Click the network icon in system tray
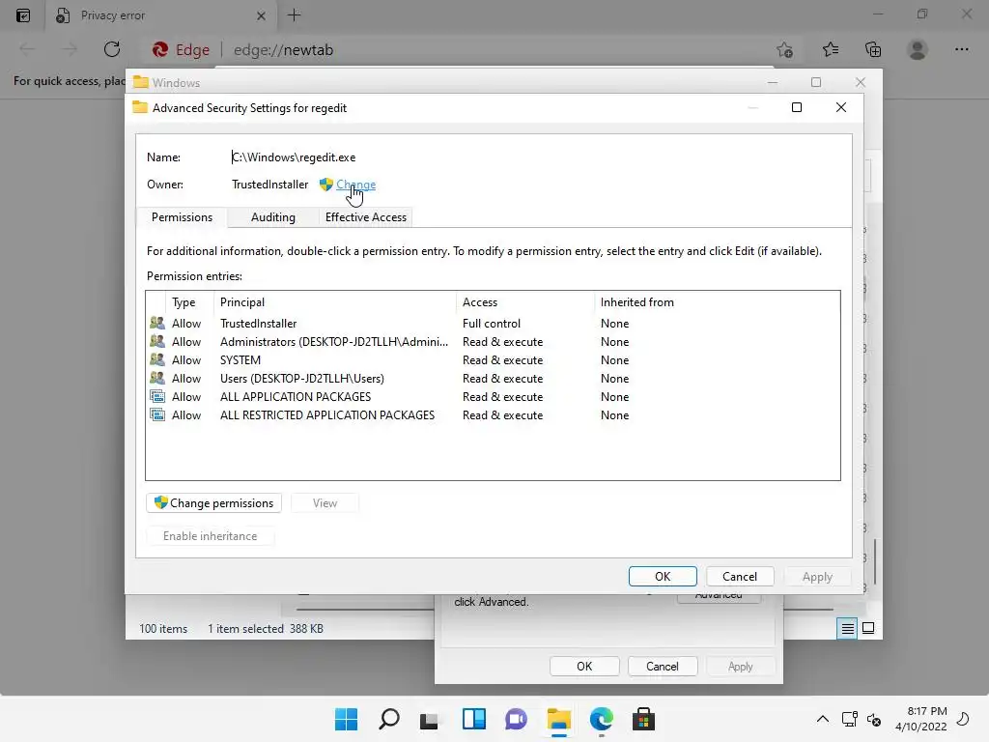This screenshot has height=742, width=989. click(849, 719)
